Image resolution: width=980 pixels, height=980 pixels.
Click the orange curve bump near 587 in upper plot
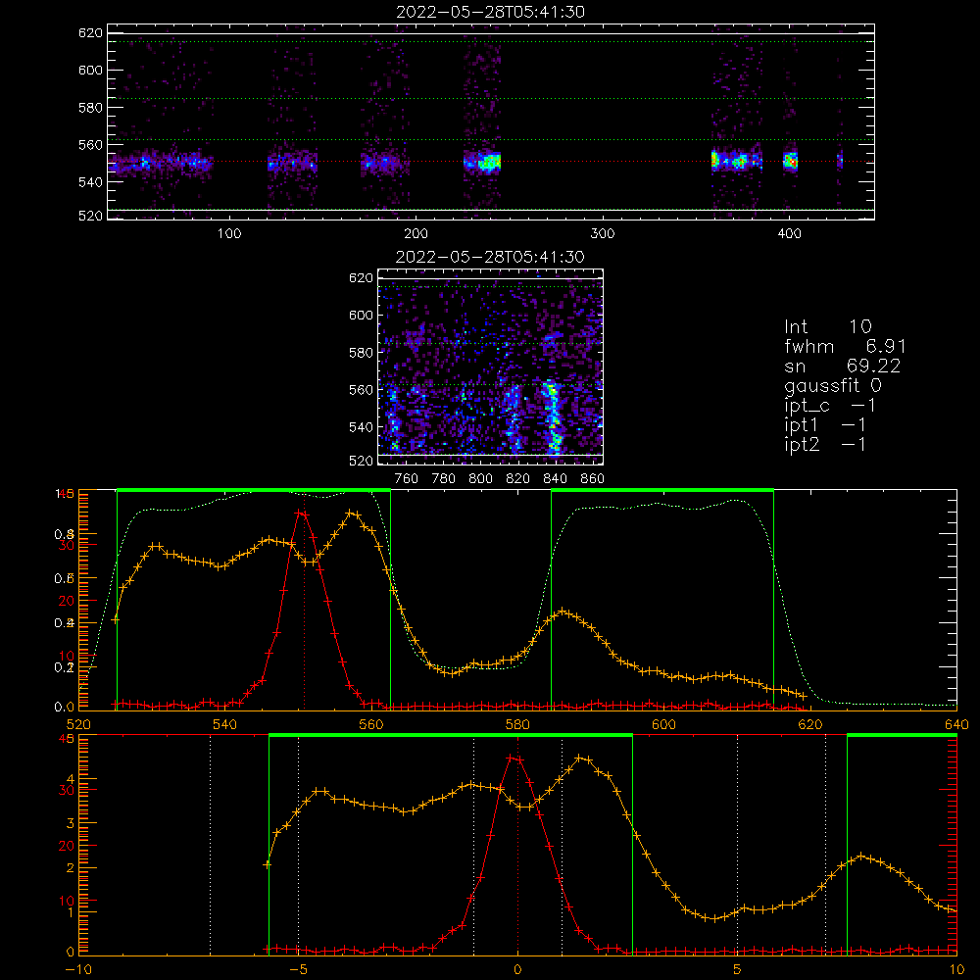(563, 612)
